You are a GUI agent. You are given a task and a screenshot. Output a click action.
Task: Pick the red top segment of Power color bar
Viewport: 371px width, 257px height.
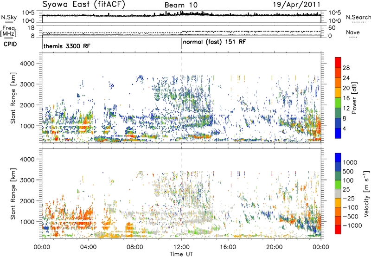point(338,62)
